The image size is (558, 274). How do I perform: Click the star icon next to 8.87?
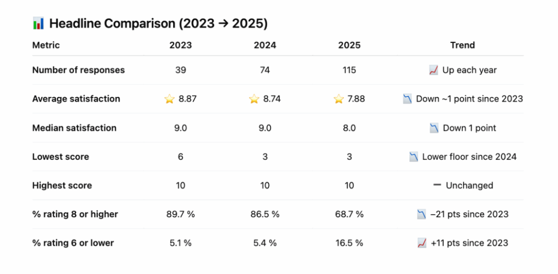coord(169,99)
